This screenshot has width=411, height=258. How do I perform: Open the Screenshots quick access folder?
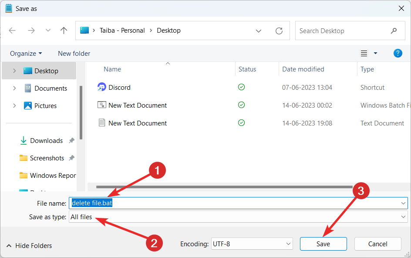[47, 158]
